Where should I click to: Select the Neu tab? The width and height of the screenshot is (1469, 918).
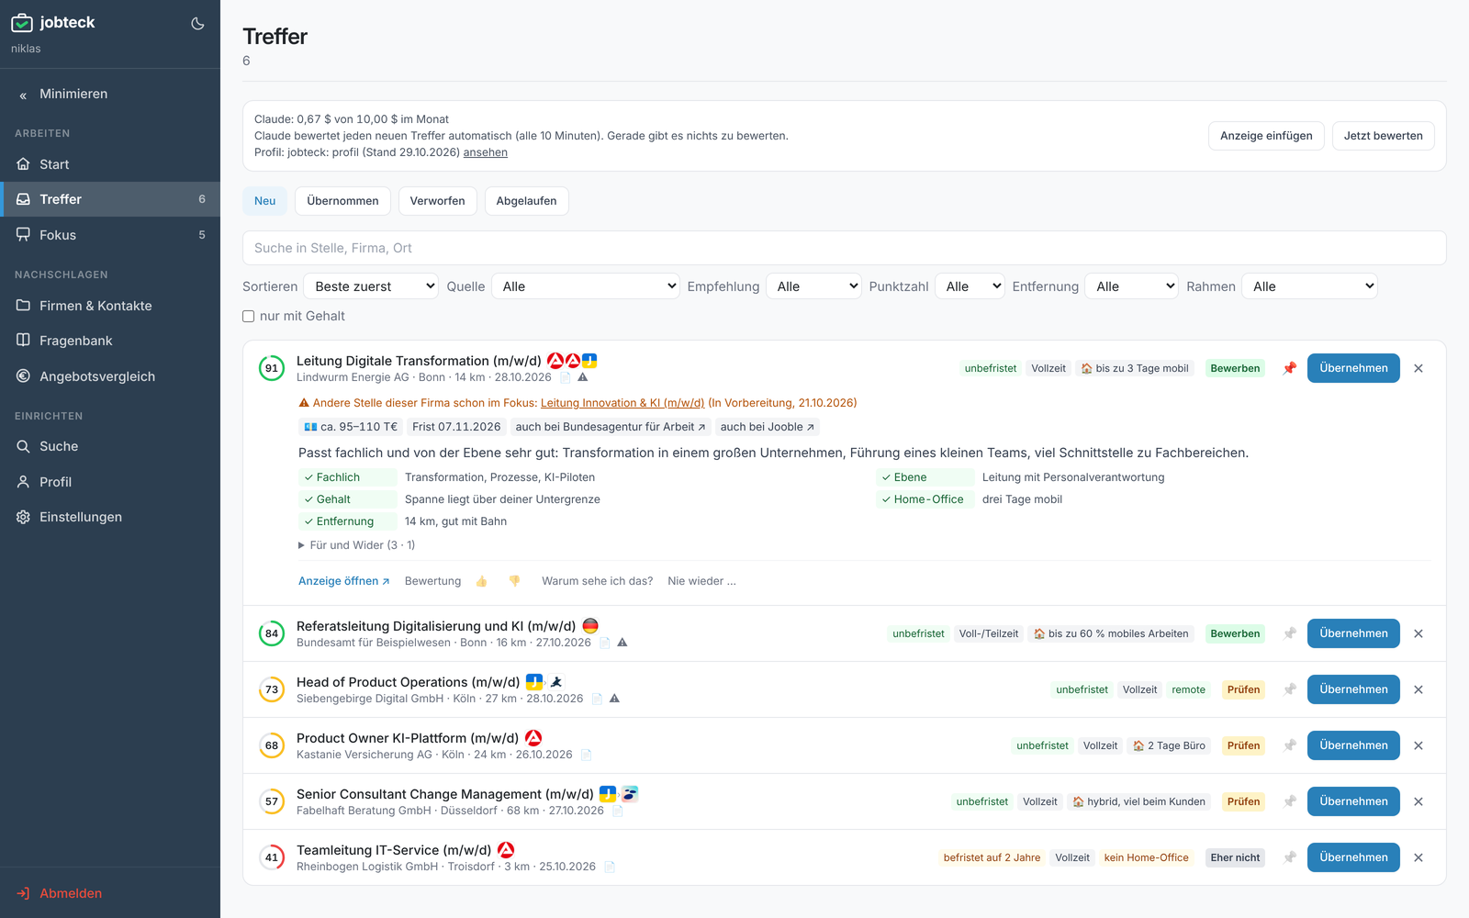pyautogui.click(x=265, y=201)
